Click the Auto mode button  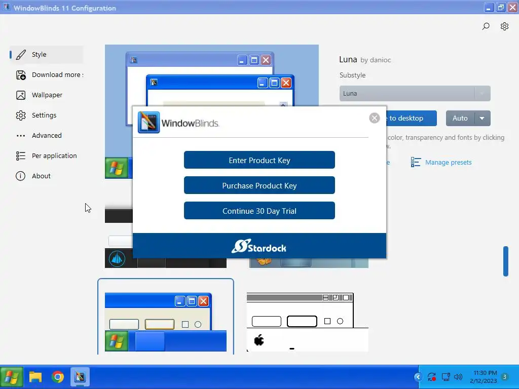coord(460,118)
